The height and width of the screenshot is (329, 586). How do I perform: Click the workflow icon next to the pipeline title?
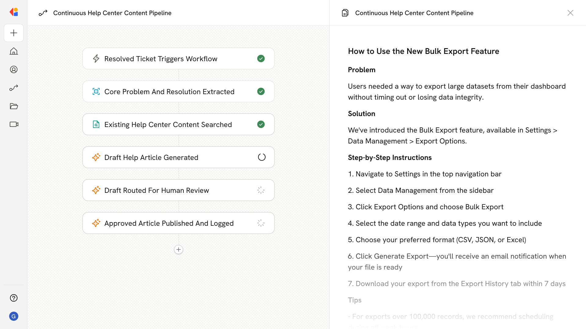[43, 13]
